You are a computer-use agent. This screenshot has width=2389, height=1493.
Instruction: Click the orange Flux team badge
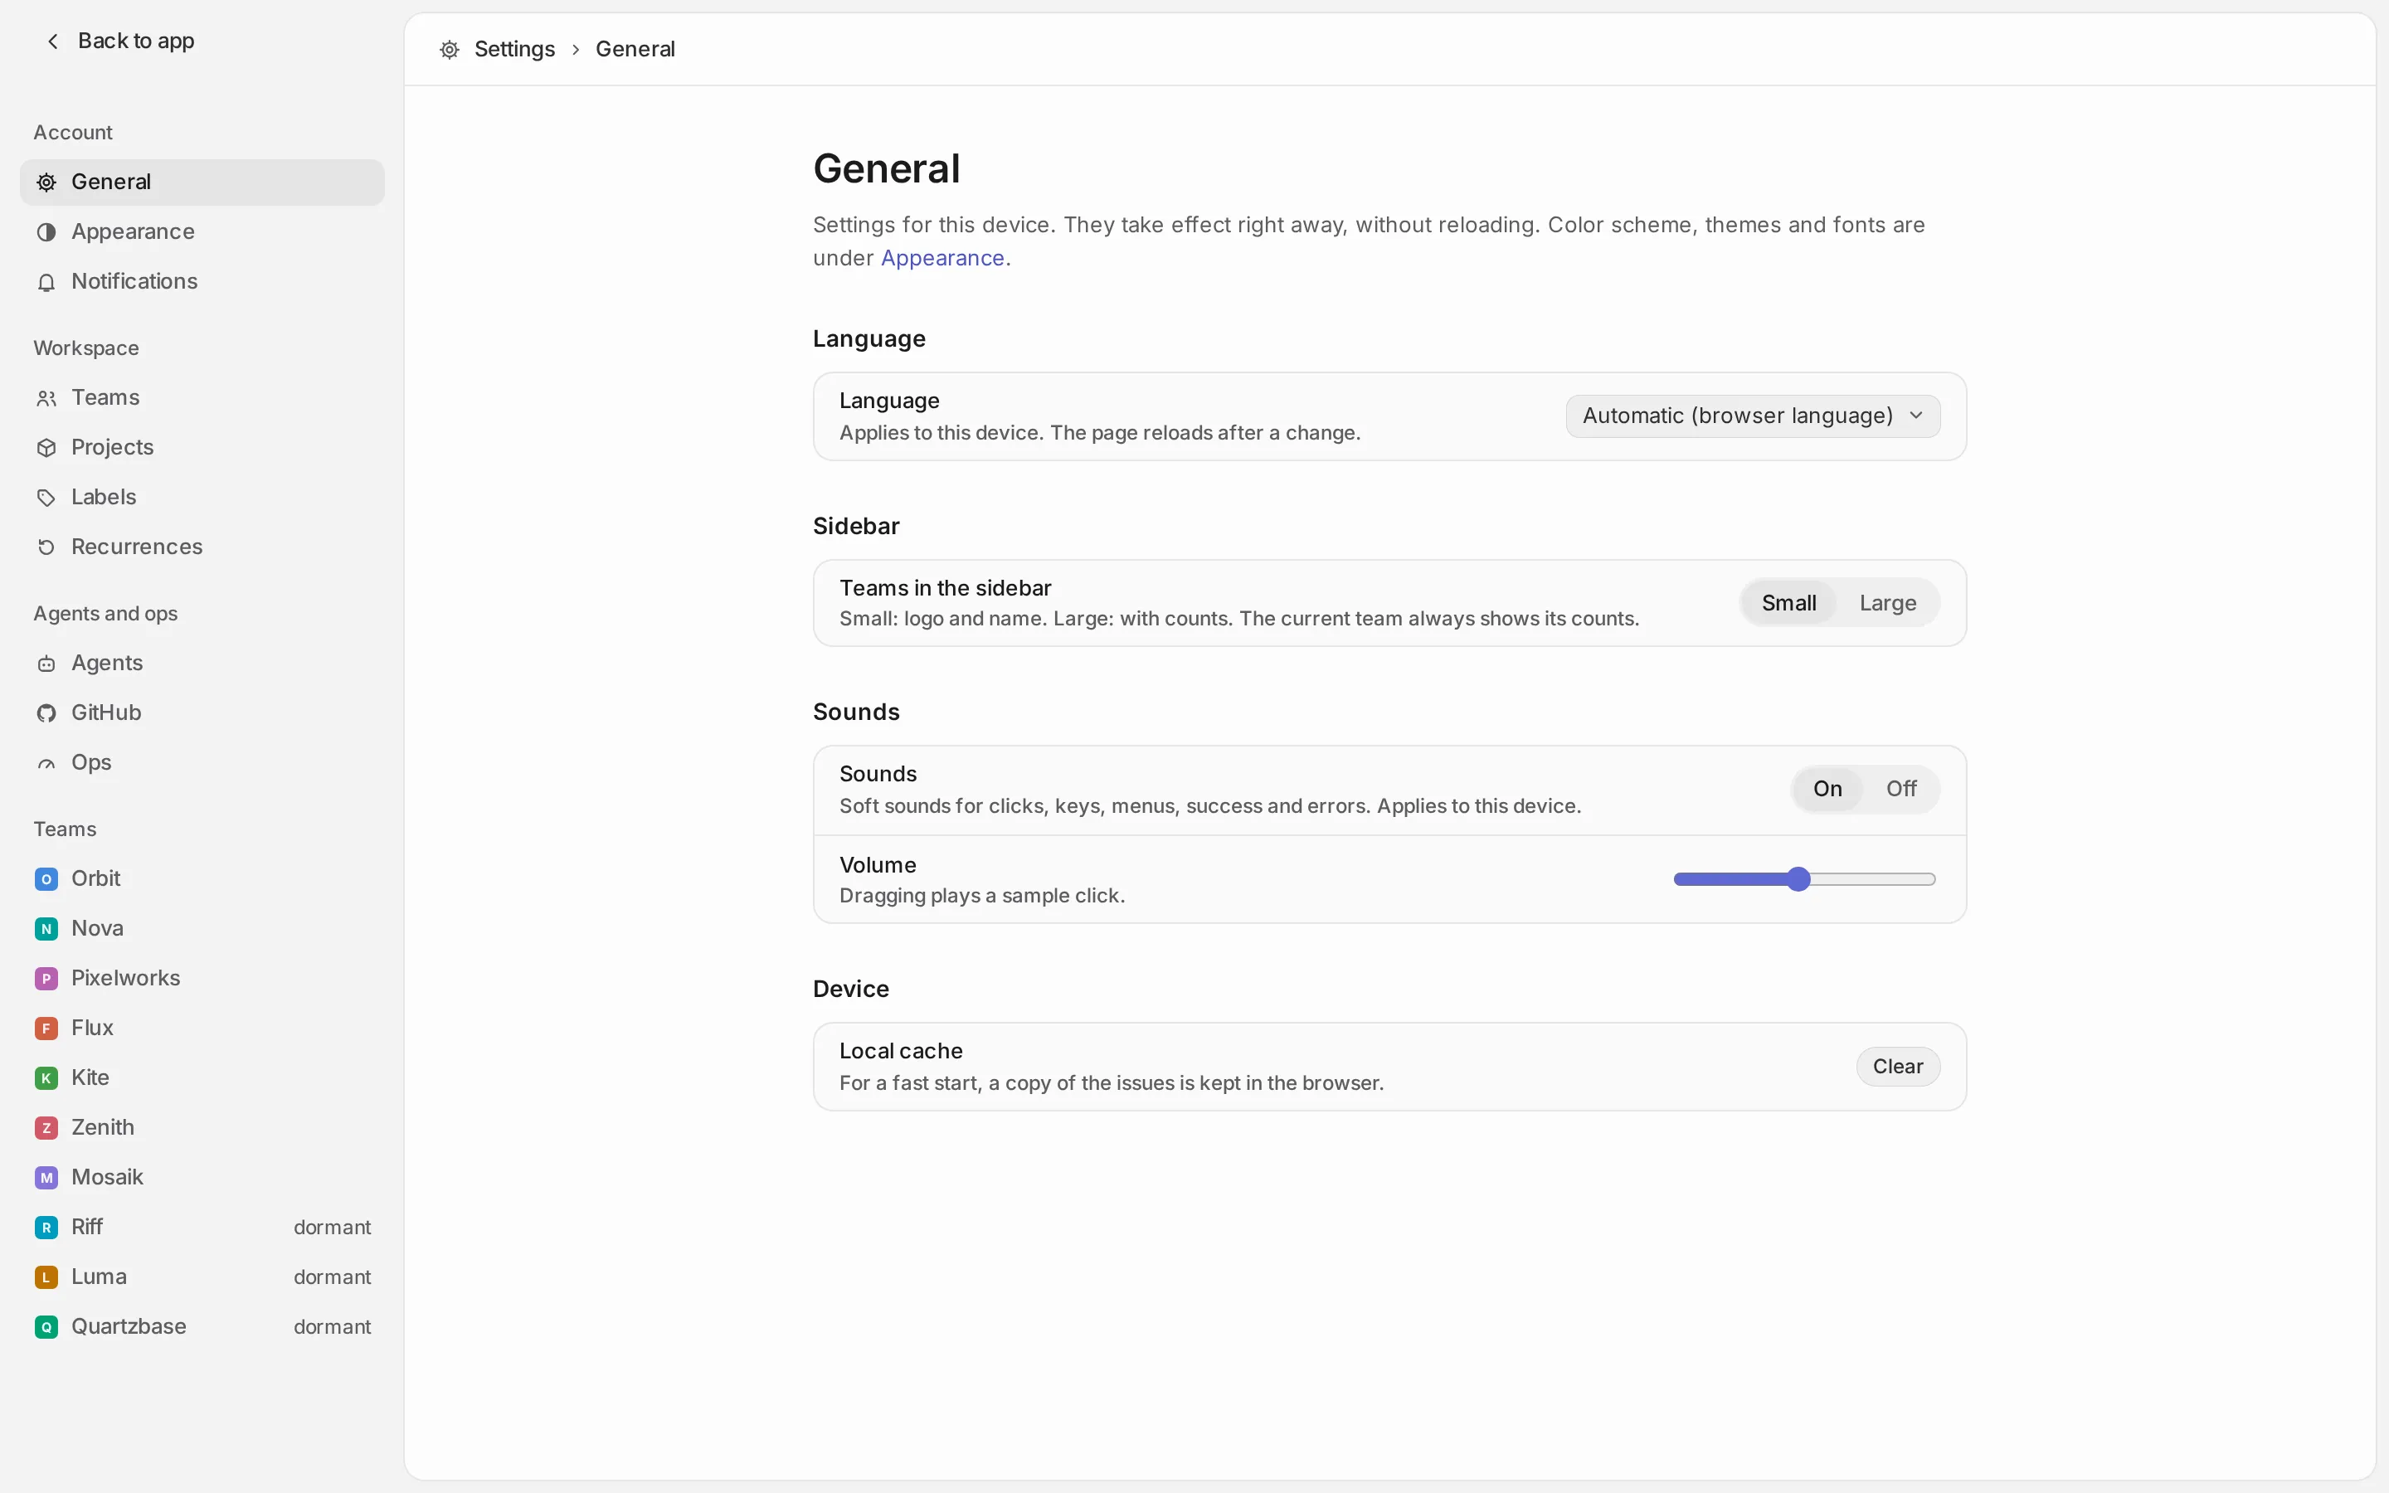(46, 1028)
